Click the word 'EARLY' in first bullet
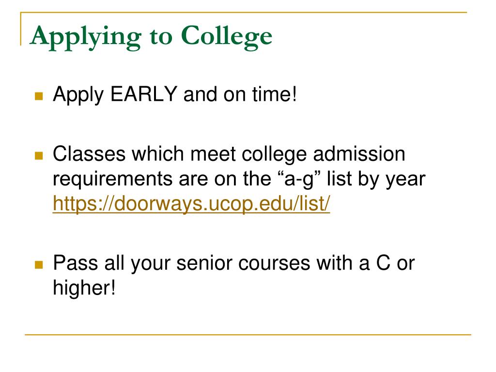The height and width of the screenshot is (372, 496). coord(143,94)
